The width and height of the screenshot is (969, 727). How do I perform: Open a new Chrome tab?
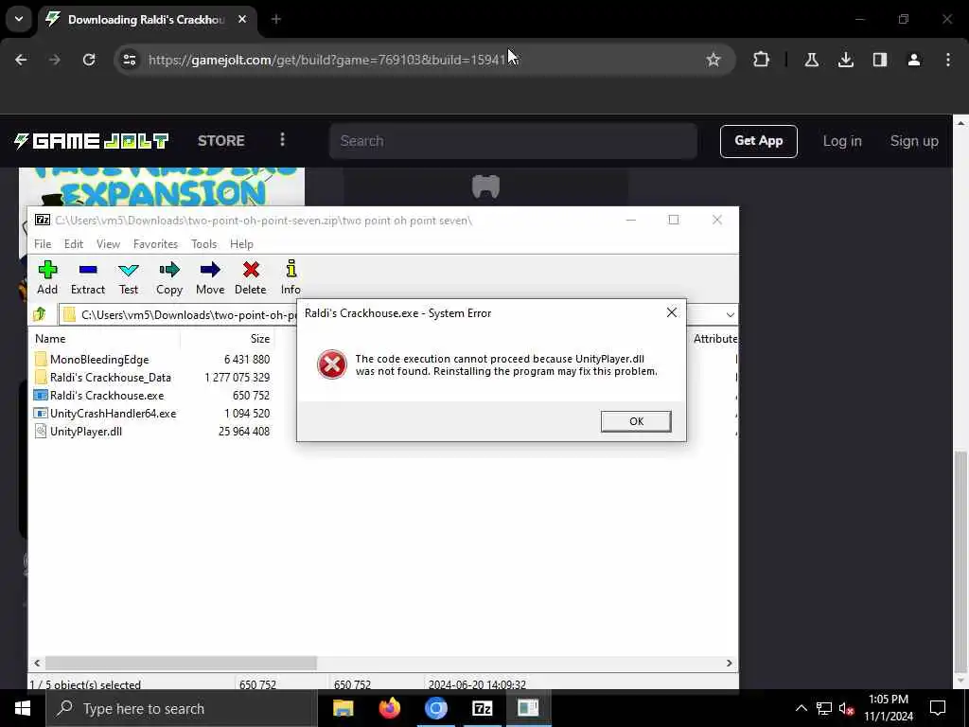pos(276,19)
